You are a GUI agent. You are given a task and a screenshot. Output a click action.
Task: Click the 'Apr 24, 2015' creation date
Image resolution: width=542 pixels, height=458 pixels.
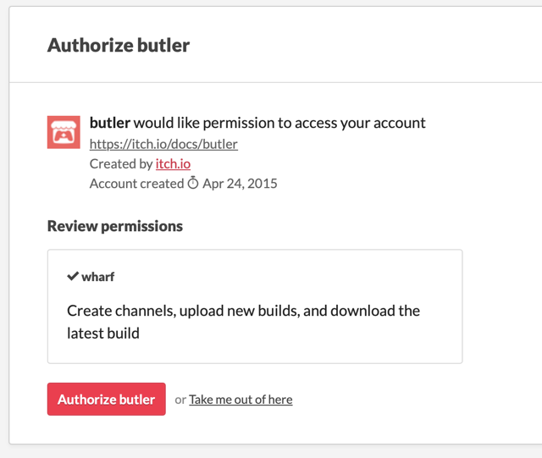240,184
